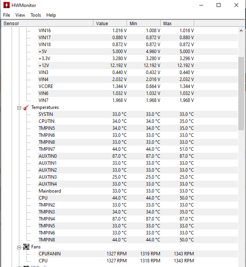Click the vertical scrollbar thumb
Screen dimensions: 246x267
tap(241, 93)
